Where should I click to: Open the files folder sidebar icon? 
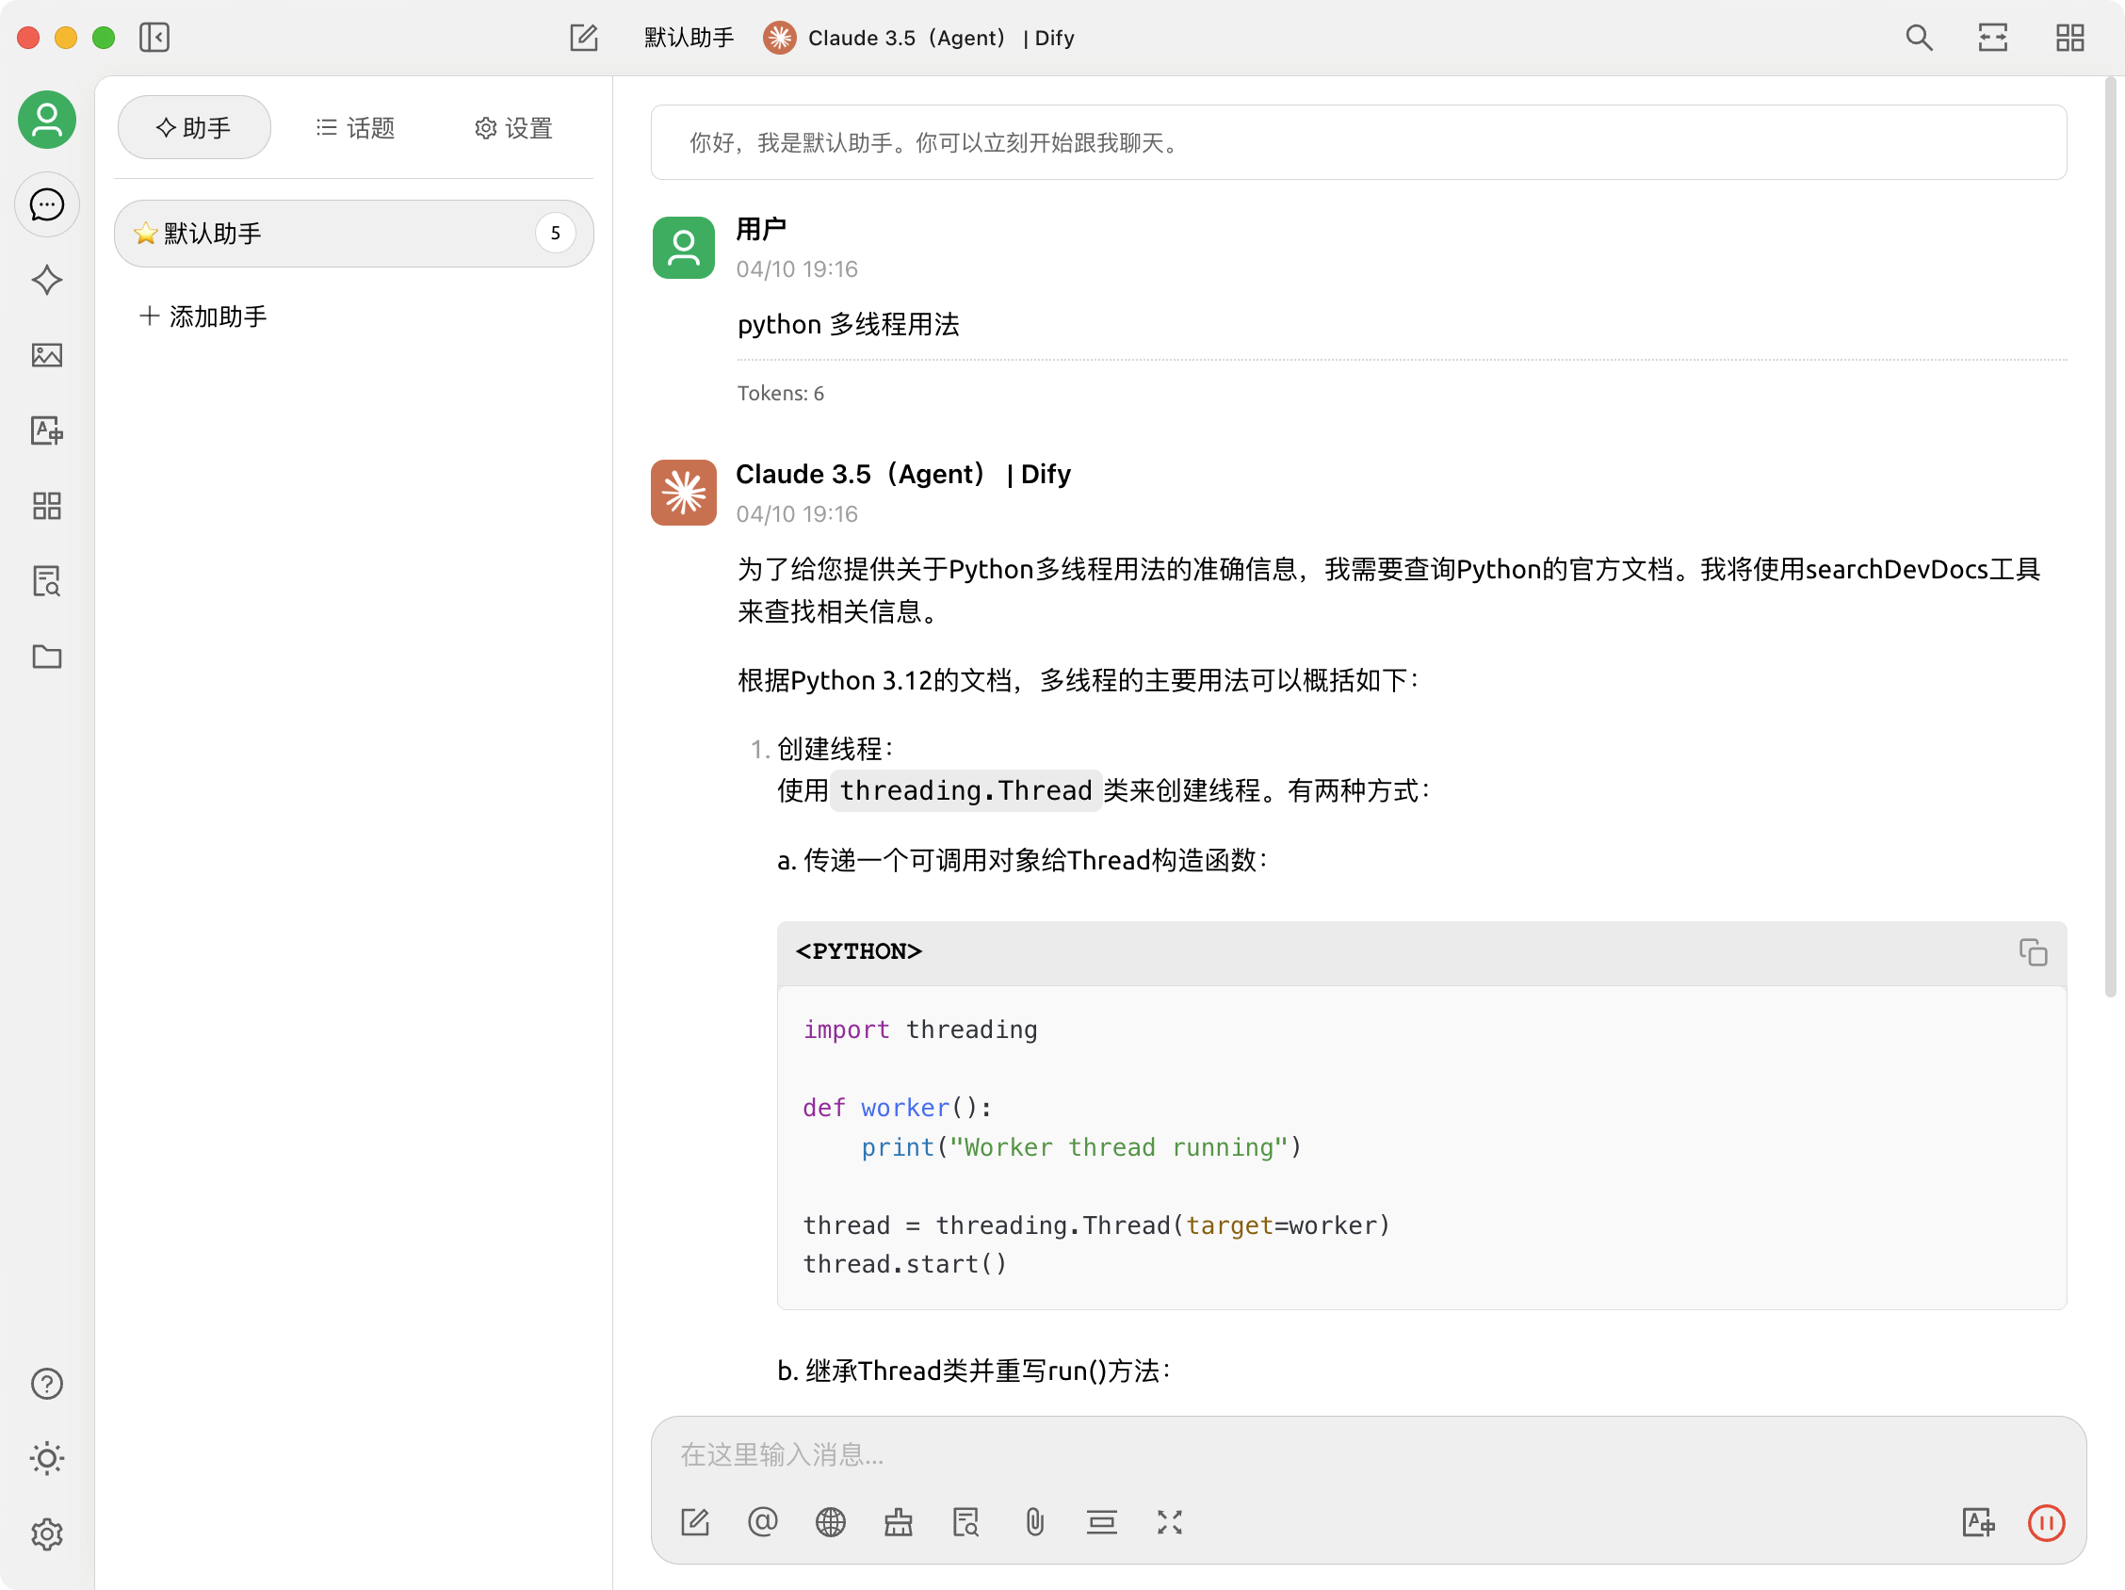point(46,657)
